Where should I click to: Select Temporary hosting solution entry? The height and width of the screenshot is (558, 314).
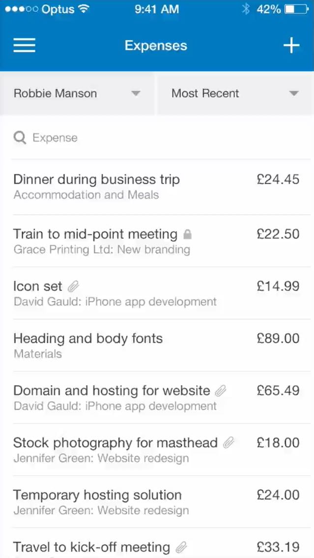[97, 495]
